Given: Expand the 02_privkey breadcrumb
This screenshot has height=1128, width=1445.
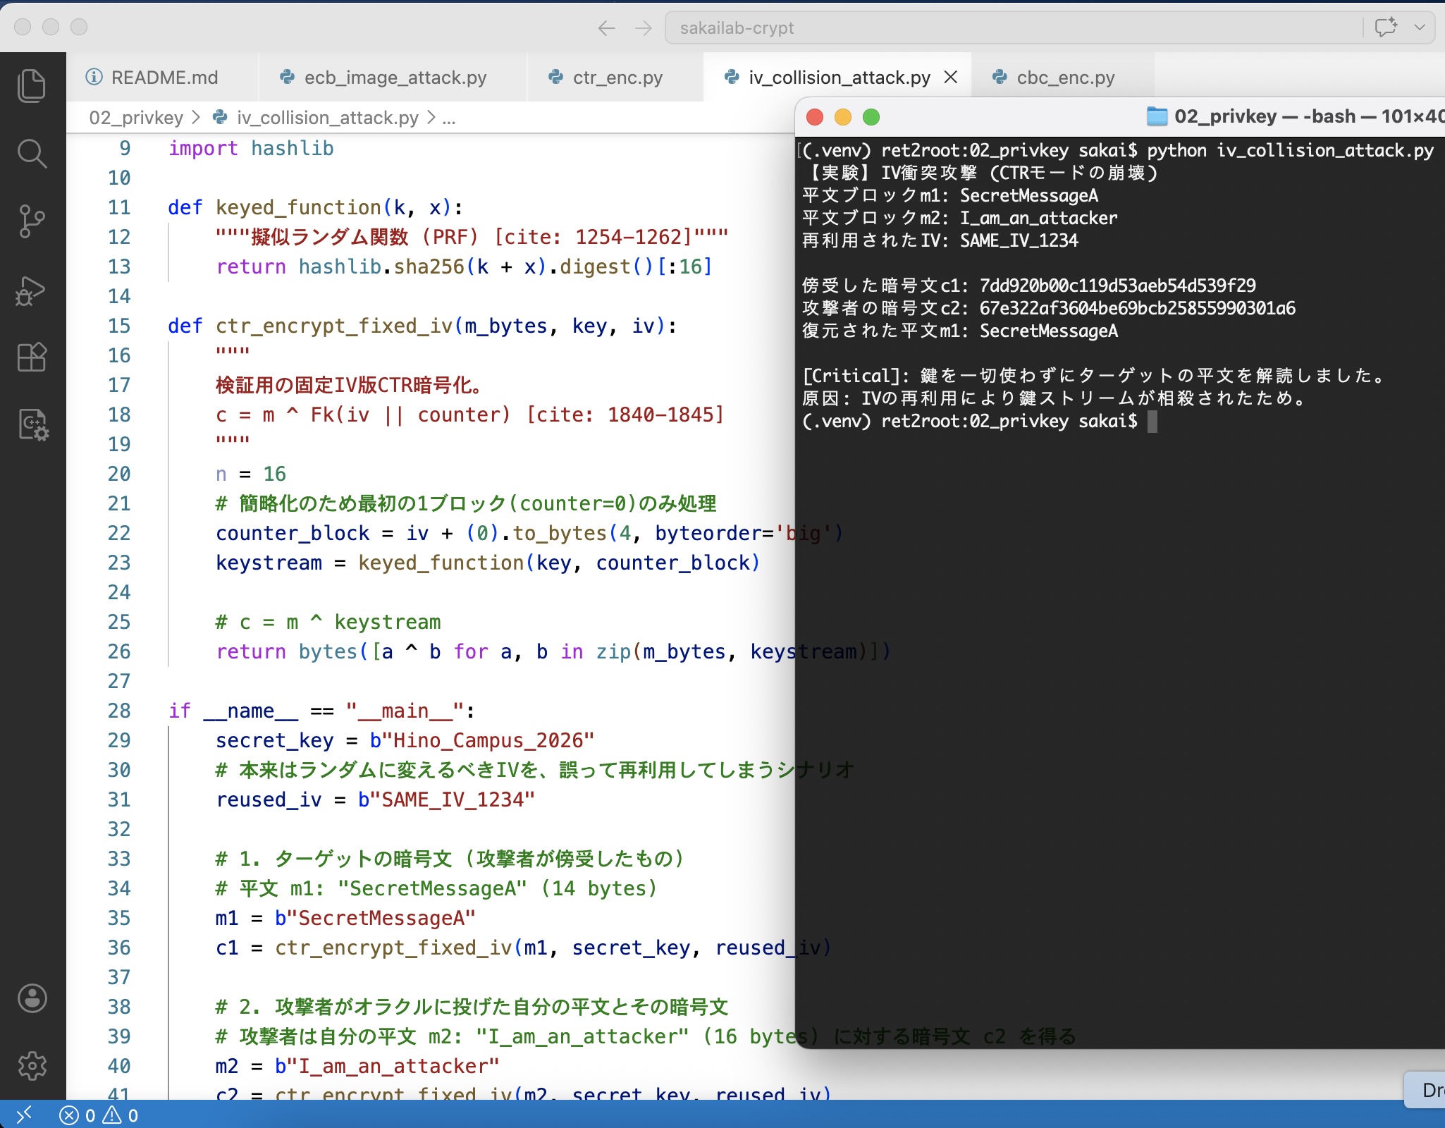Looking at the screenshot, I should [x=136, y=118].
